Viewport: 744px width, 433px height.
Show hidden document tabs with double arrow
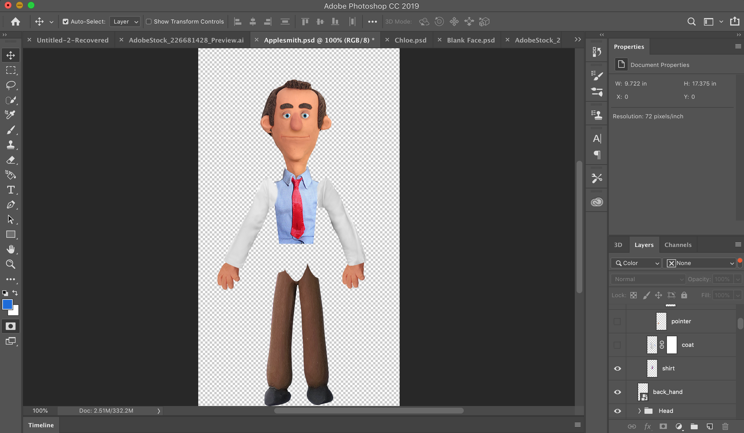578,39
